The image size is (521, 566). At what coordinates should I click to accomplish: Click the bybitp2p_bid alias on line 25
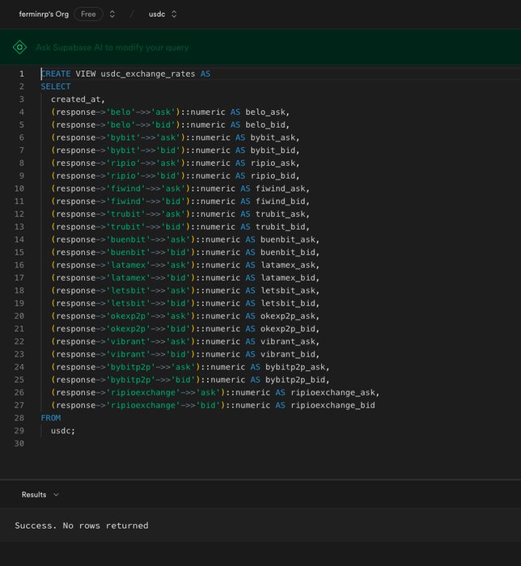(296, 380)
